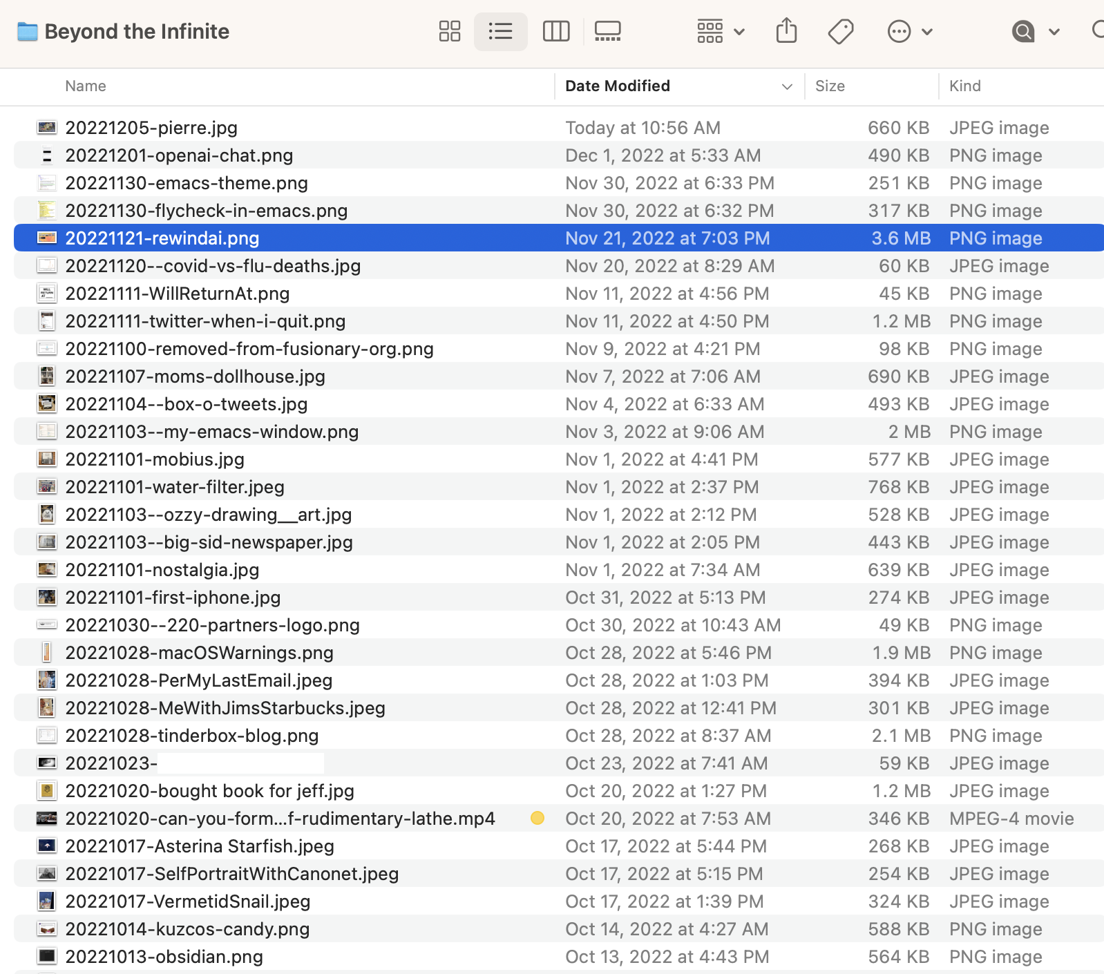The height and width of the screenshot is (974, 1104).
Task: Select file 20221201-openai-chat.png
Action: (x=179, y=155)
